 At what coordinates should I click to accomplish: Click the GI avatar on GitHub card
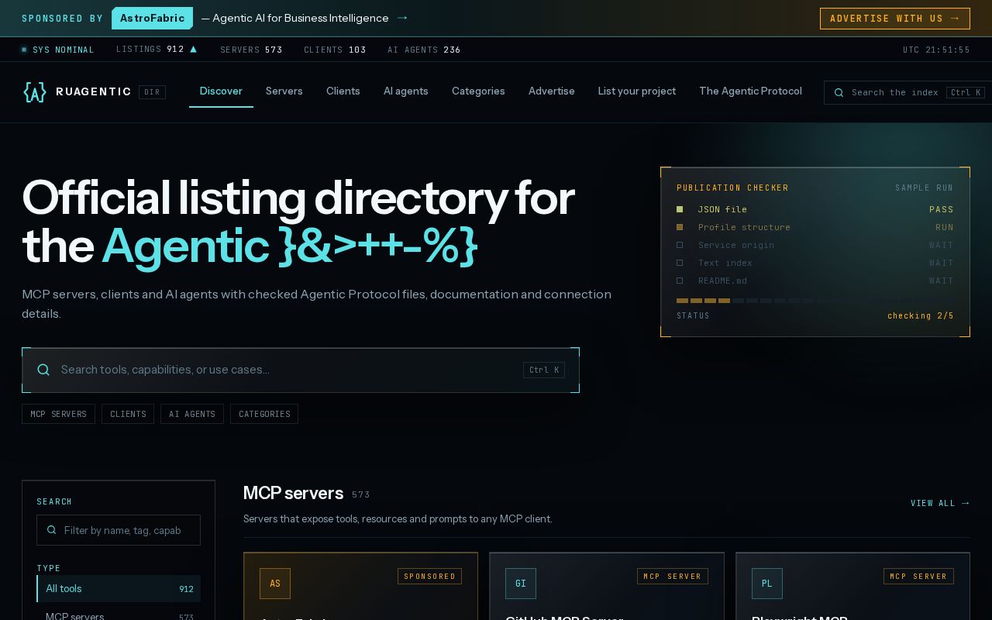tap(521, 584)
